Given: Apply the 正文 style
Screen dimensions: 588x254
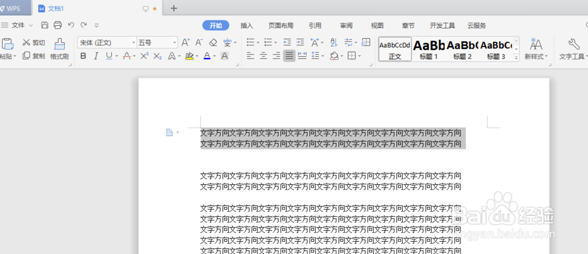Looking at the screenshot, I should pos(395,49).
